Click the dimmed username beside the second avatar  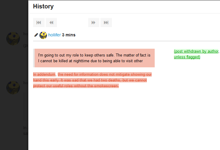click(x=26, y=83)
